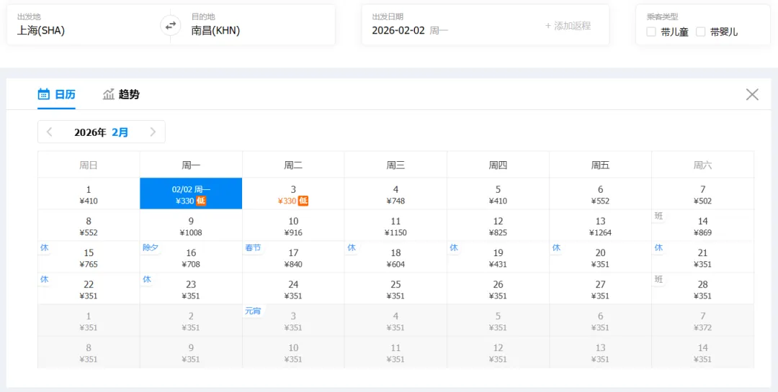This screenshot has width=778, height=392.
Task: Click 添加返程 to add return date
Action: pyautogui.click(x=568, y=26)
